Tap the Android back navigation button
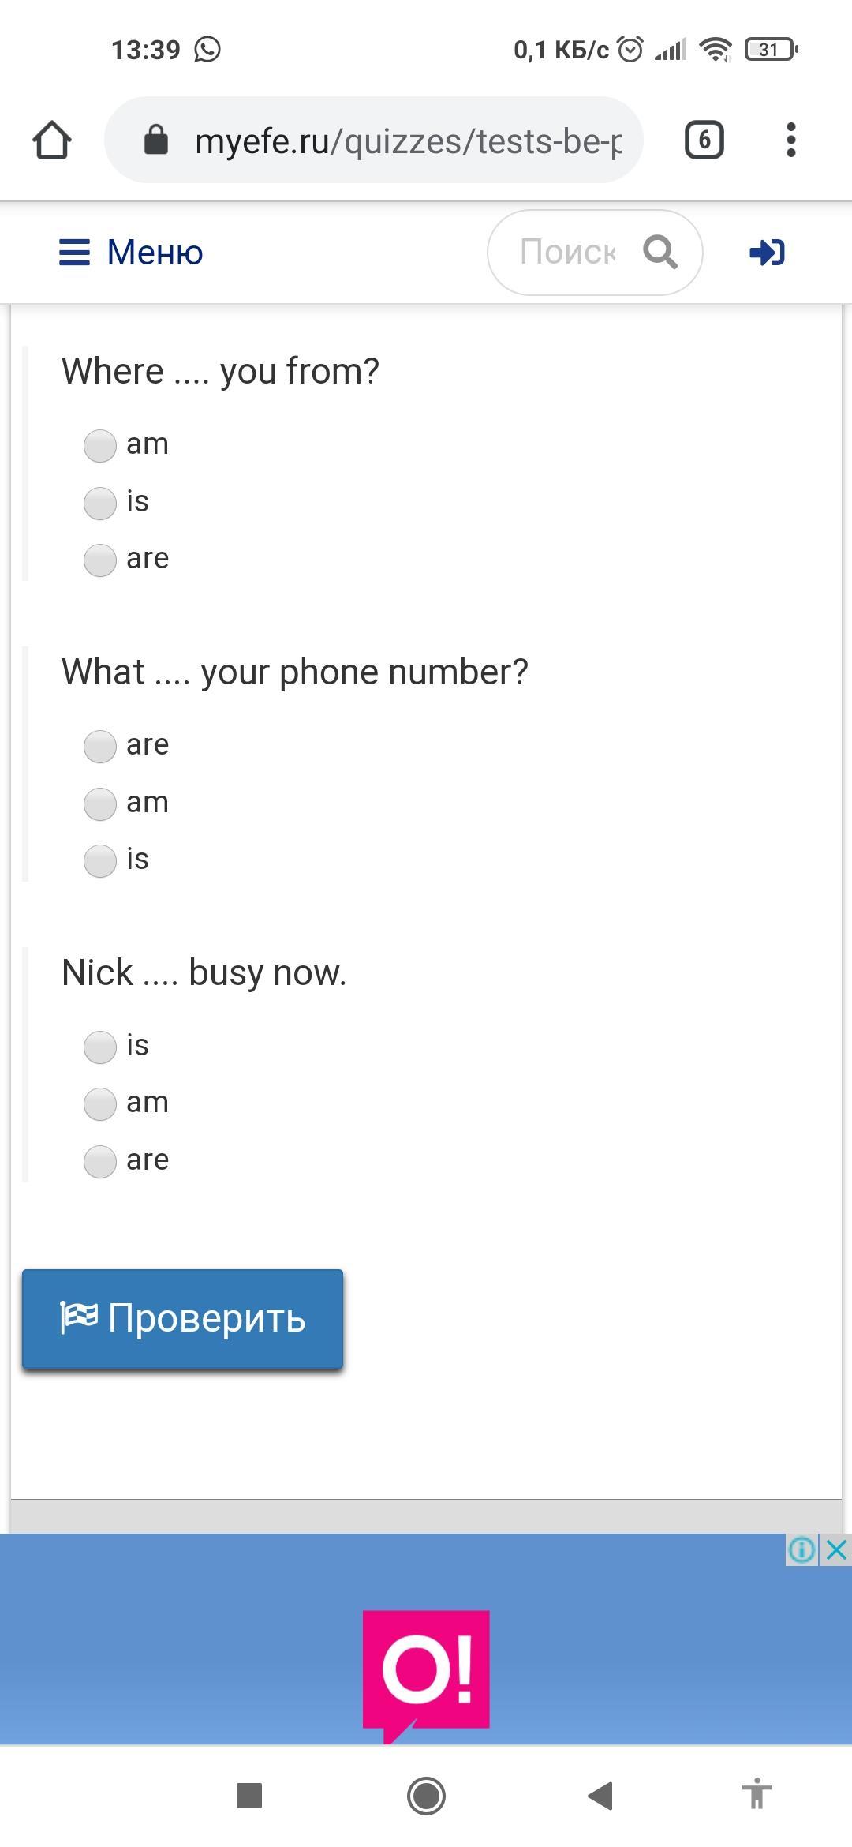This screenshot has height=1847, width=852. tap(600, 1796)
